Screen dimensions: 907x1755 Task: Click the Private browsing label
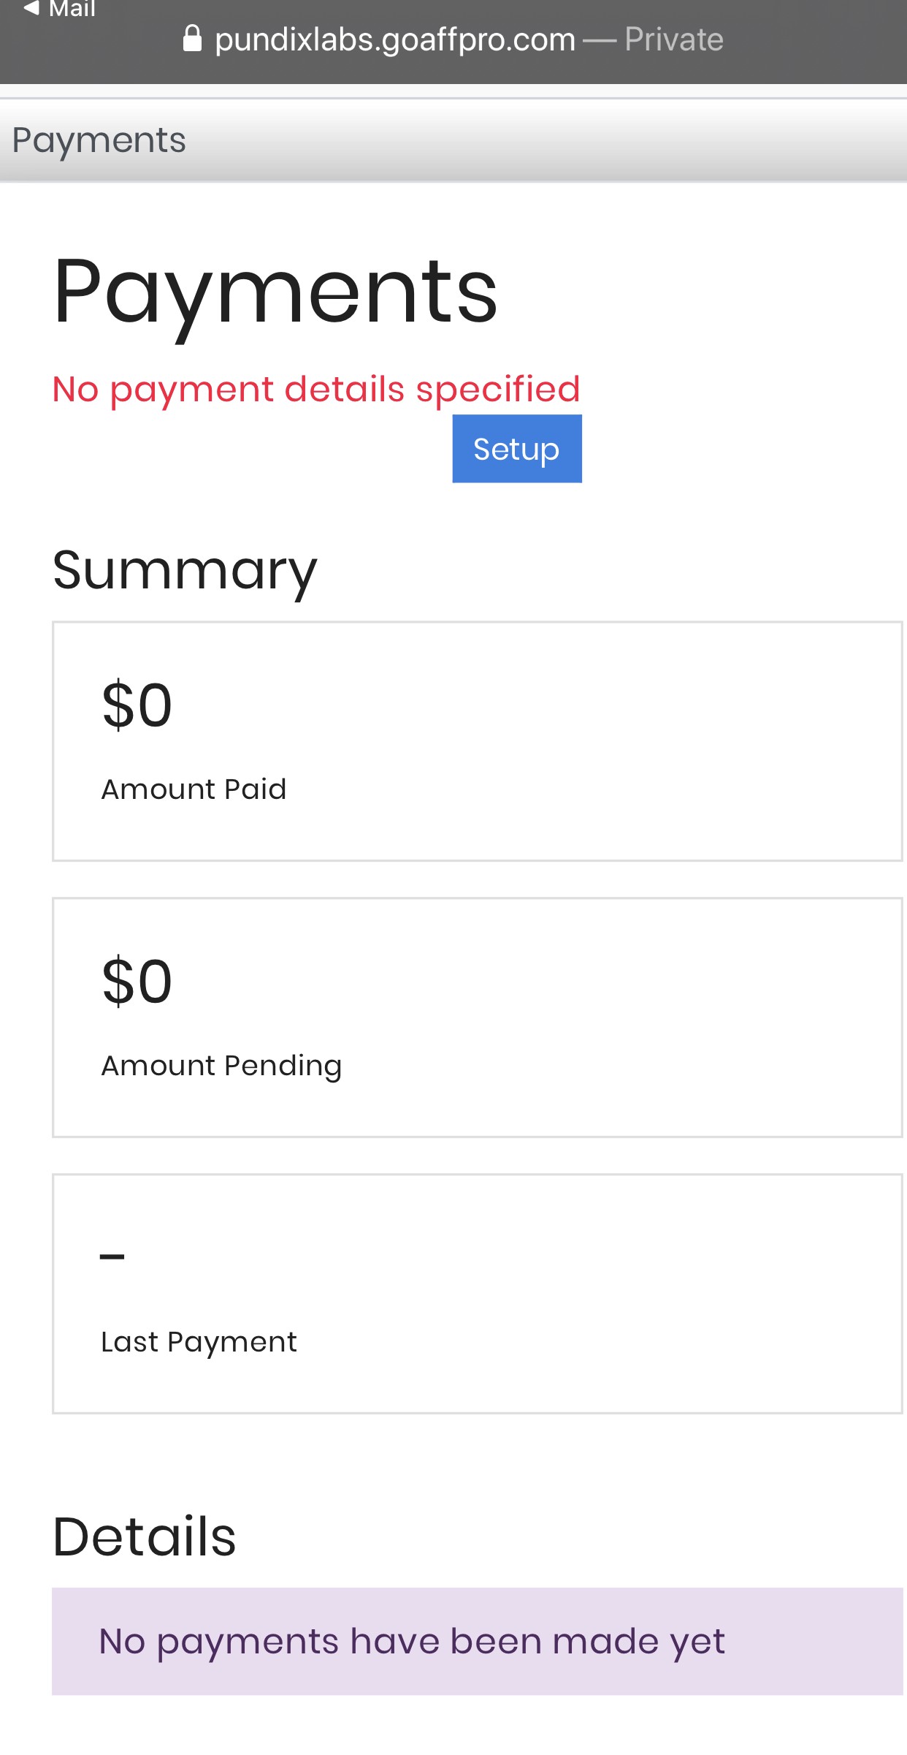(673, 39)
